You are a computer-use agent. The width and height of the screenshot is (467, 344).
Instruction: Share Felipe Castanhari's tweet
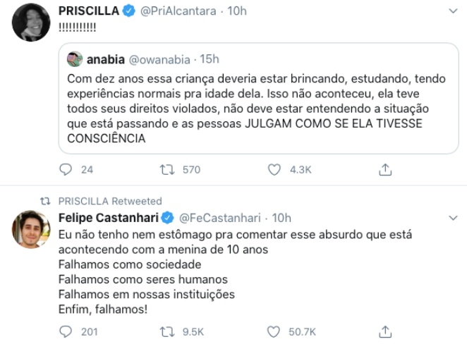pos(385,331)
